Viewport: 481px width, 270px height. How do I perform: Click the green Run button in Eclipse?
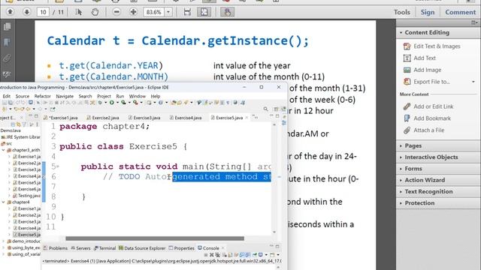[x=112, y=103]
